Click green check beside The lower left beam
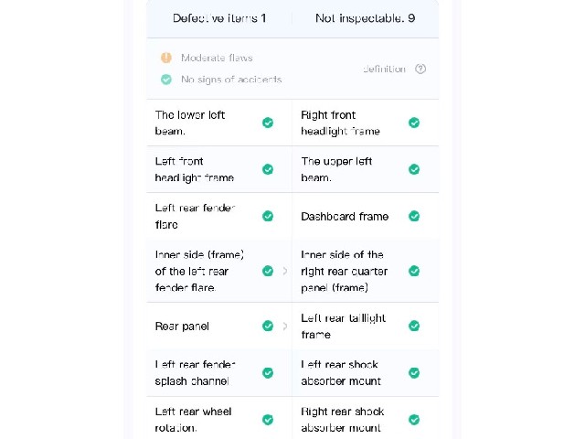 (268, 123)
